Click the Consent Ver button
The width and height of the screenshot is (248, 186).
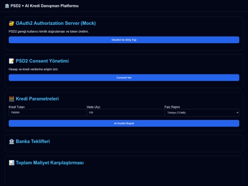(x=124, y=78)
